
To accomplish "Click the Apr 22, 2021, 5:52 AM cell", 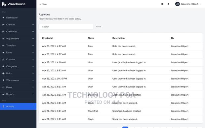I will [54, 71].
